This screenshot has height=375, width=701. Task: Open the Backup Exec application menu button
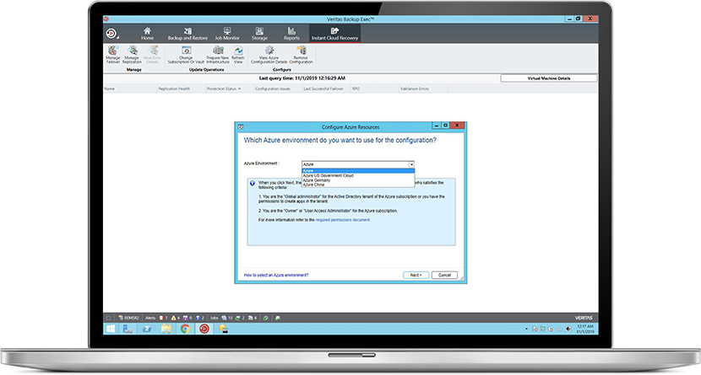[x=111, y=34]
